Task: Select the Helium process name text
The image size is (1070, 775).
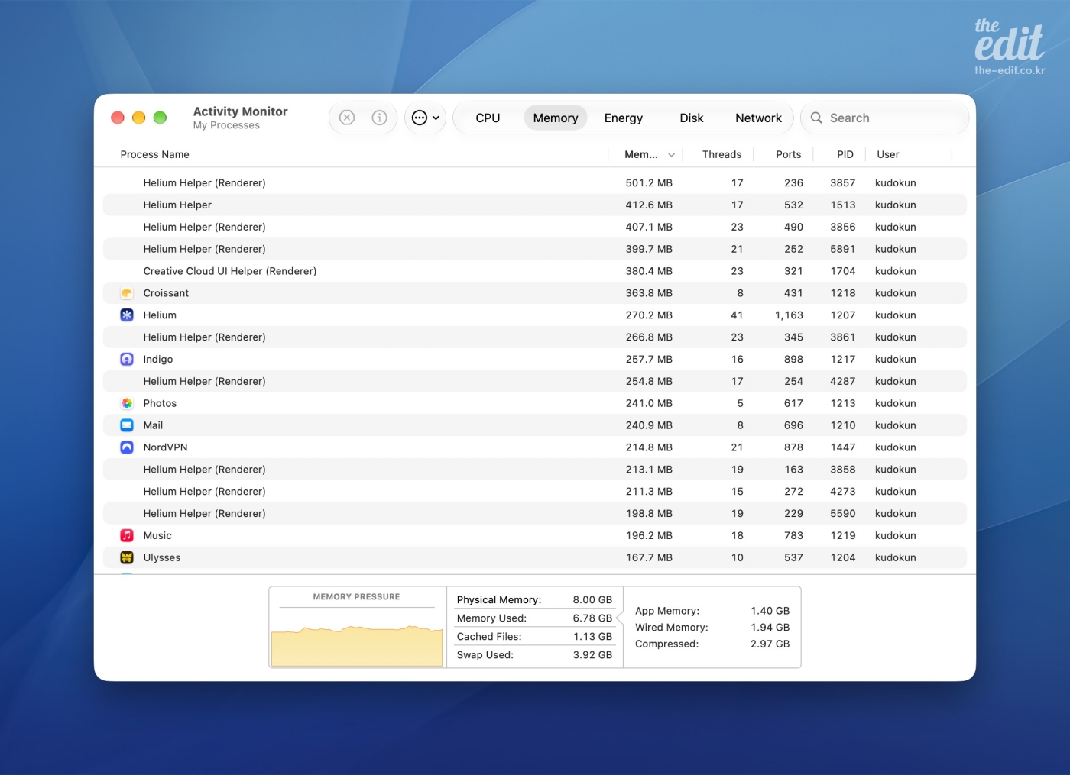Action: click(160, 315)
